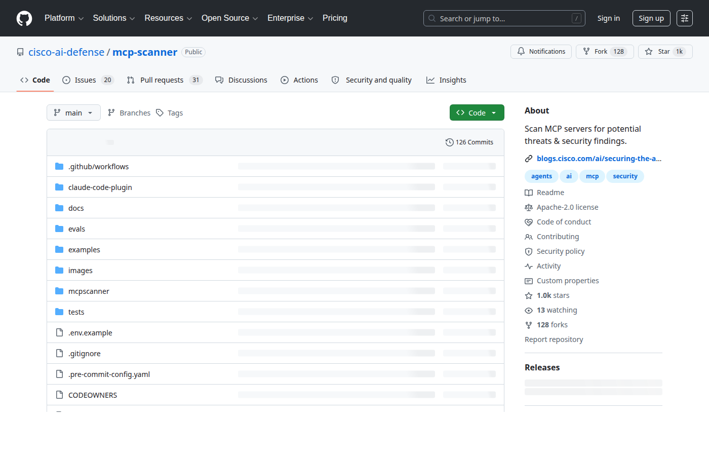
Task: Switch to the Discussions tab
Action: 241,80
